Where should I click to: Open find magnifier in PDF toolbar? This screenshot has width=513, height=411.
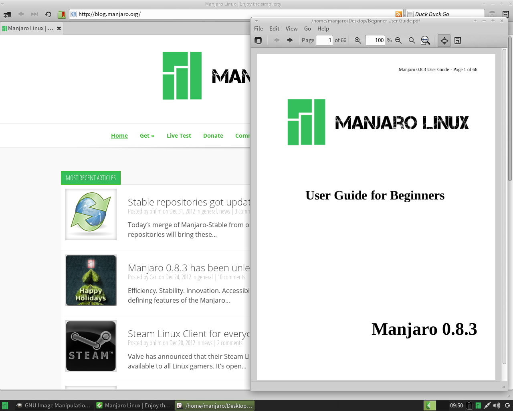412,40
